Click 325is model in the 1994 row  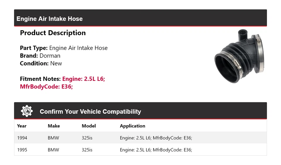[87, 138]
